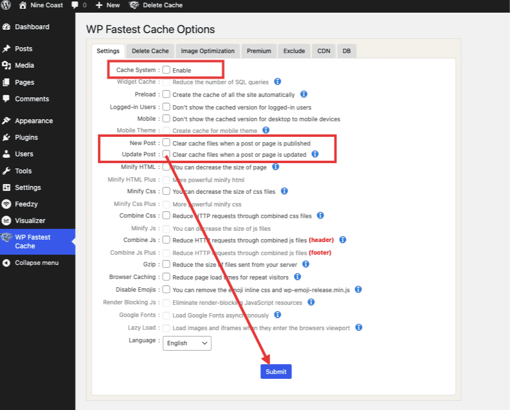This screenshot has width=510, height=410.
Task: Open Plugins in the sidebar
Action: coord(26,137)
